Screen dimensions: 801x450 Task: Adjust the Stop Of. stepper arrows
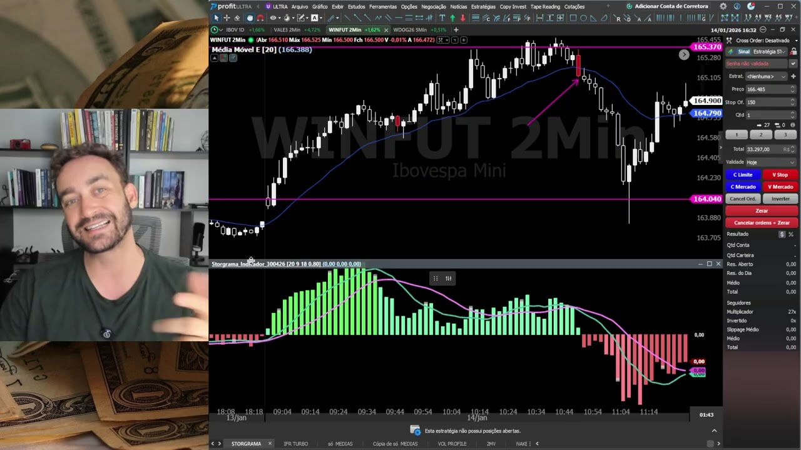[x=792, y=102]
